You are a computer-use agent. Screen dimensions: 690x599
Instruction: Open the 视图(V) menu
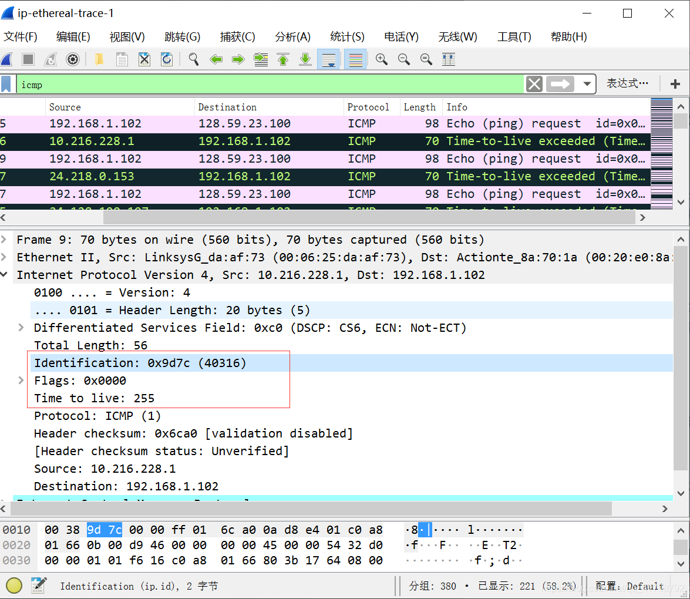tap(127, 36)
